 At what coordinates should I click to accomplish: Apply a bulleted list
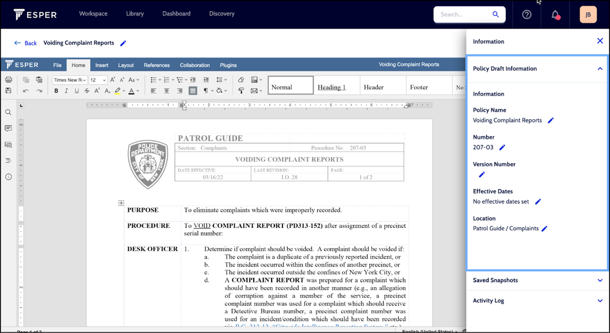(x=153, y=80)
